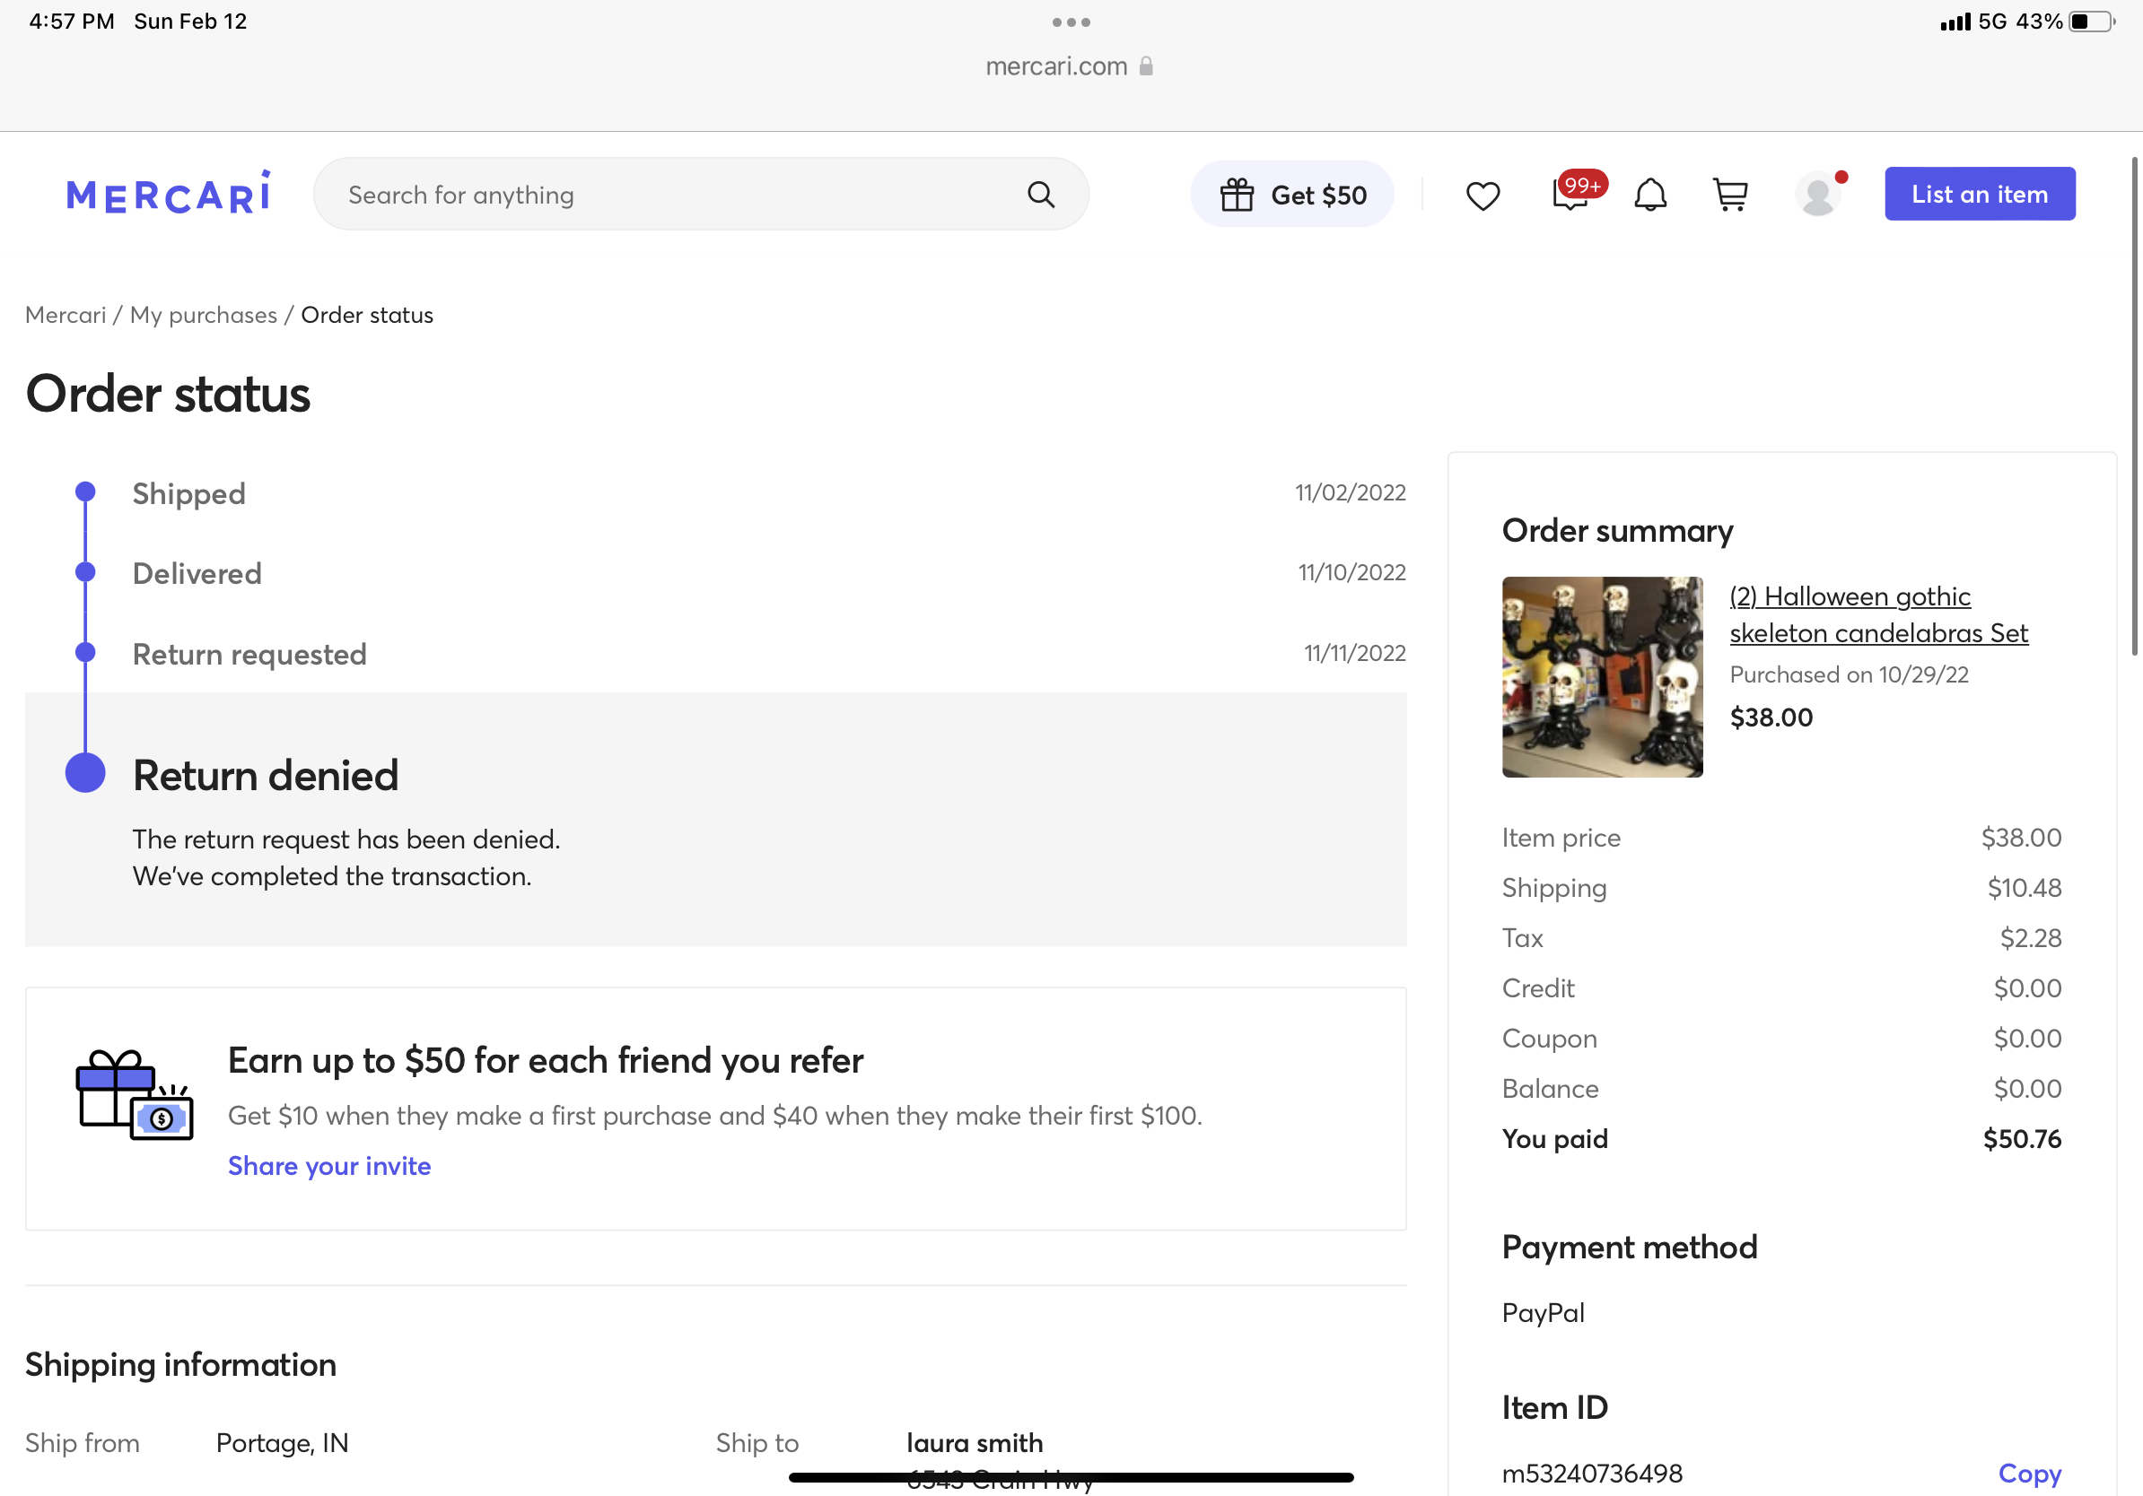View the candelabras order item thumbnail
The height and width of the screenshot is (1496, 2143).
point(1602,676)
